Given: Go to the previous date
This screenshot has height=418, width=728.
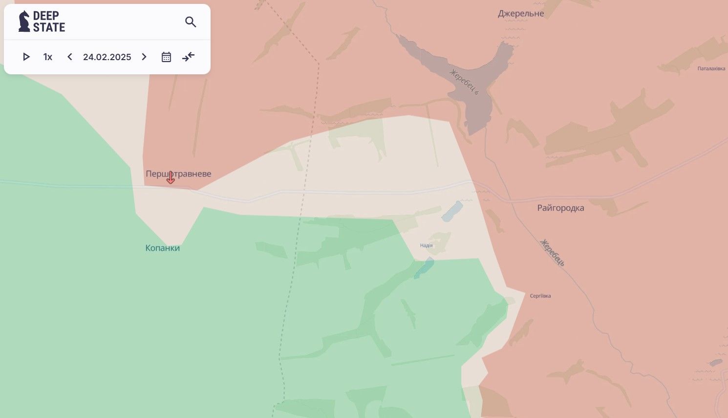Looking at the screenshot, I should (x=70, y=57).
